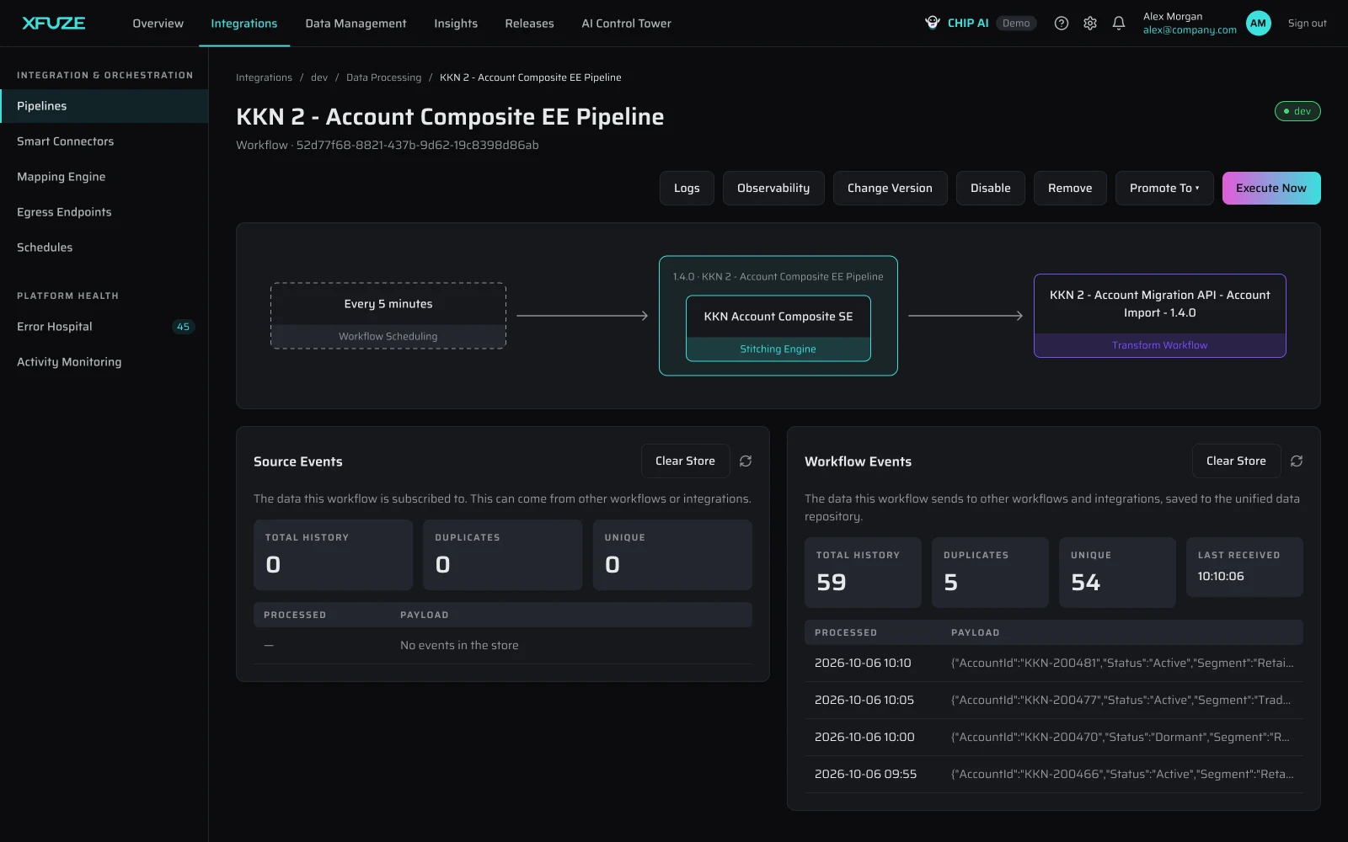The height and width of the screenshot is (842, 1348).
Task: Click the Error Hospital 45 badge
Action: tap(183, 327)
